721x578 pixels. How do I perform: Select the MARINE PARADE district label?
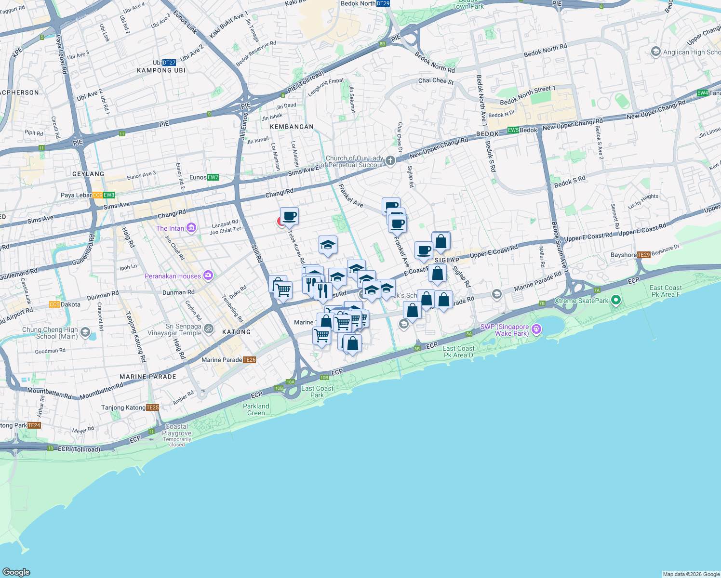click(x=148, y=377)
